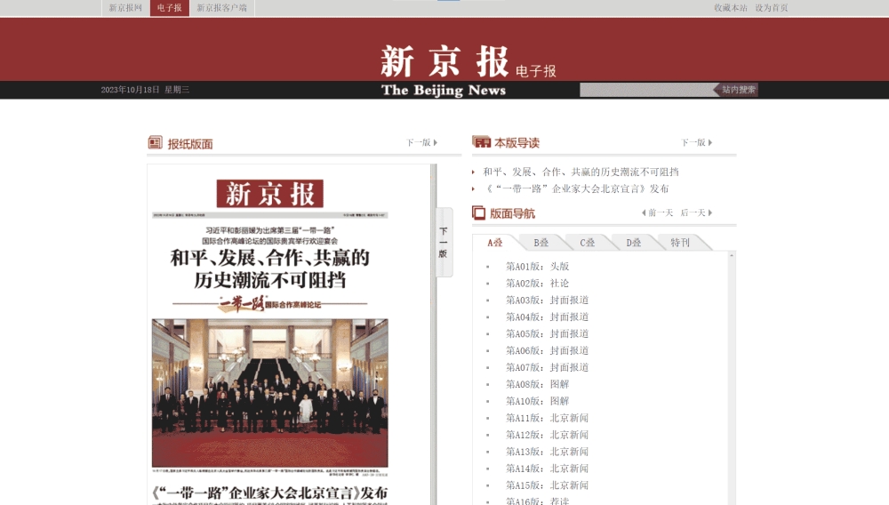Open 第A11版：北京新闻
This screenshot has width=889, height=505.
[x=547, y=418]
